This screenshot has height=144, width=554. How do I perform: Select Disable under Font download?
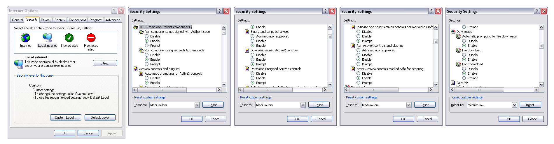(x=464, y=69)
